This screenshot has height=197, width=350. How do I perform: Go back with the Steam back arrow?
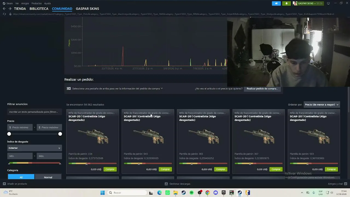(x=4, y=9)
